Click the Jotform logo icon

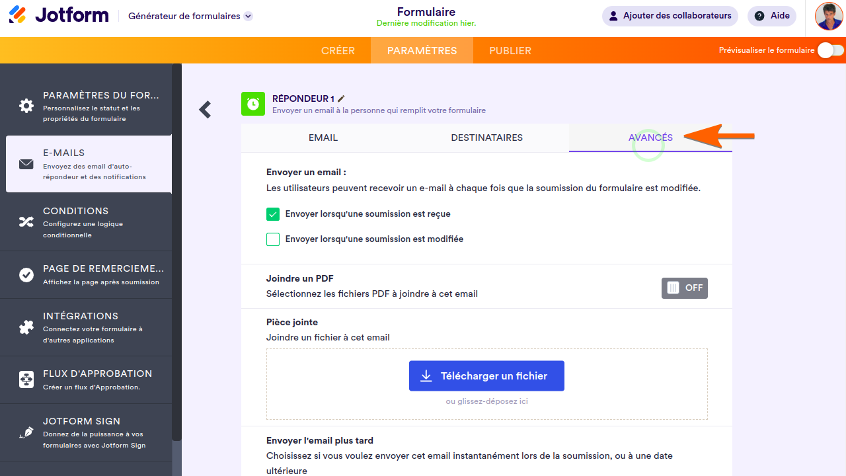(x=18, y=15)
